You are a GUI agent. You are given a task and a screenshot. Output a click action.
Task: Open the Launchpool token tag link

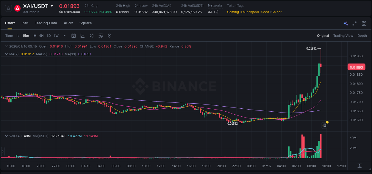250,12
